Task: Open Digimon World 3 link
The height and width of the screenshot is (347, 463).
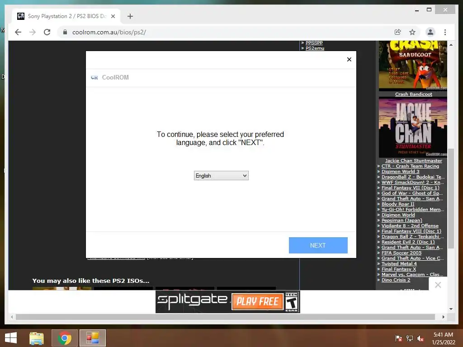Action: pyautogui.click(x=401, y=171)
